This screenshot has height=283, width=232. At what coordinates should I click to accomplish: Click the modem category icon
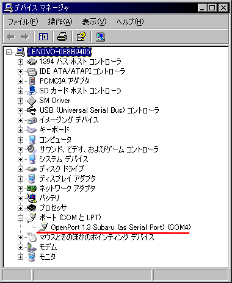(32, 247)
